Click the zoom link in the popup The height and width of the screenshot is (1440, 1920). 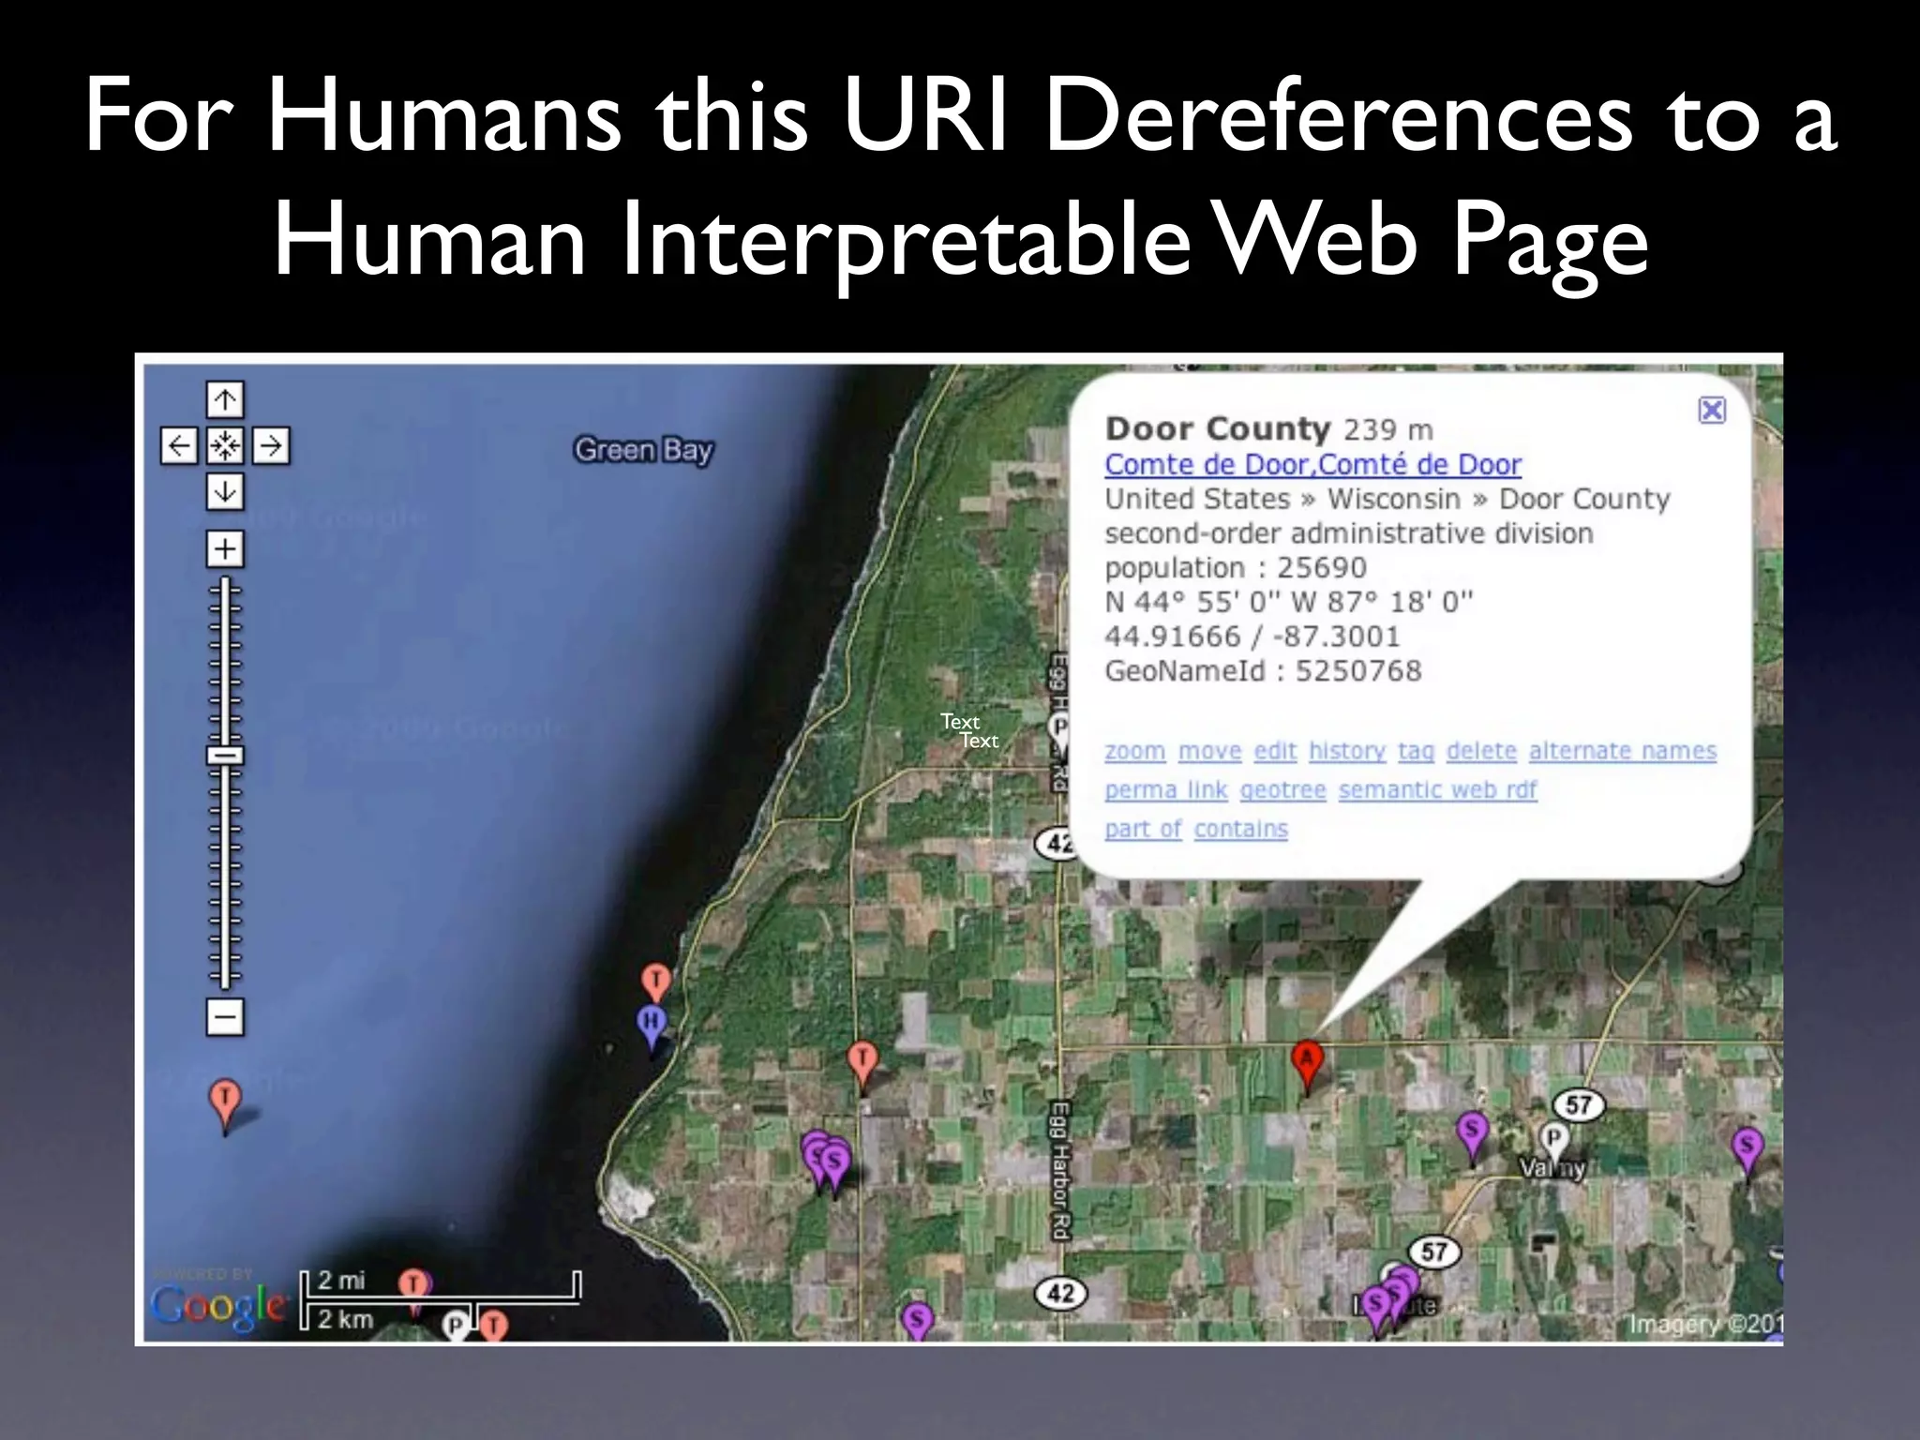[1134, 751]
